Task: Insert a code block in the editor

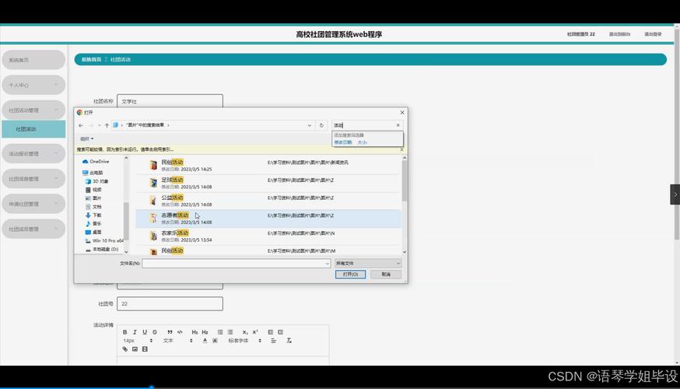Action: click(180, 332)
